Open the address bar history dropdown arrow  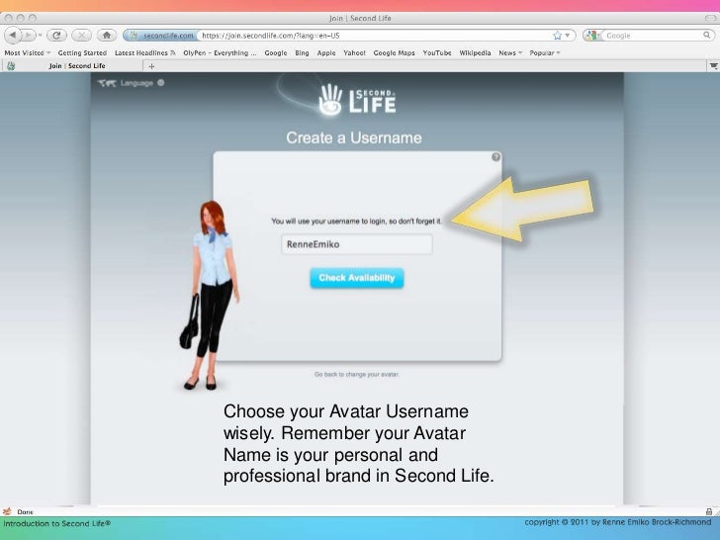coord(568,36)
